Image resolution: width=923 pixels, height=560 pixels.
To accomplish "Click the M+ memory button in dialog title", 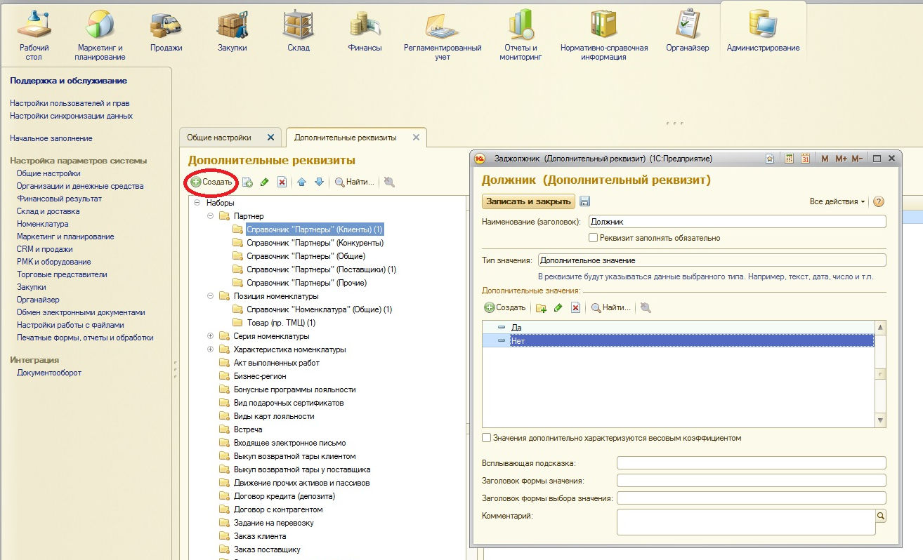I will (841, 159).
